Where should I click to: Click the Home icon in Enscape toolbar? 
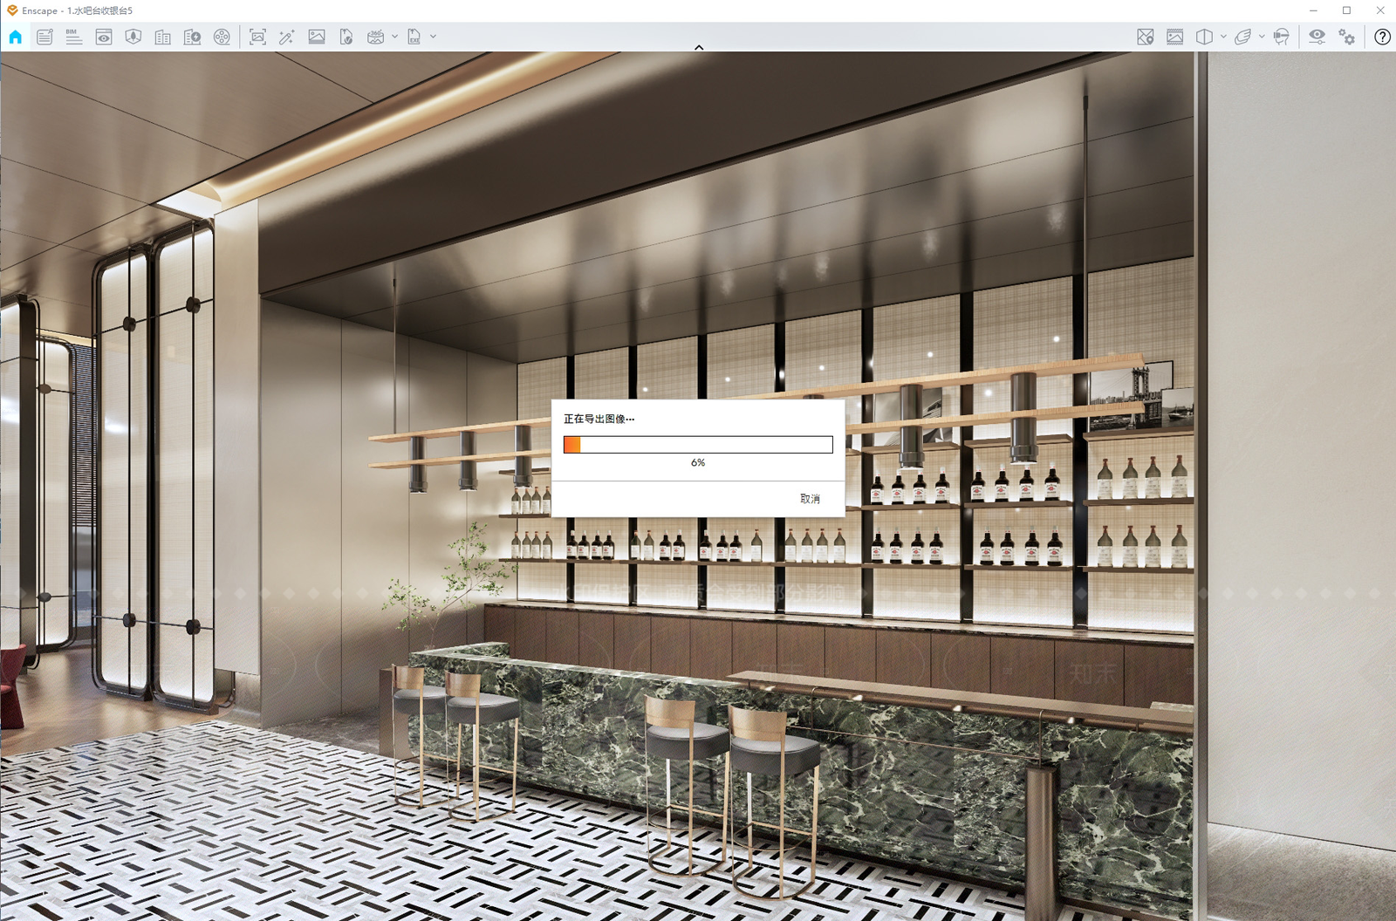(16, 37)
